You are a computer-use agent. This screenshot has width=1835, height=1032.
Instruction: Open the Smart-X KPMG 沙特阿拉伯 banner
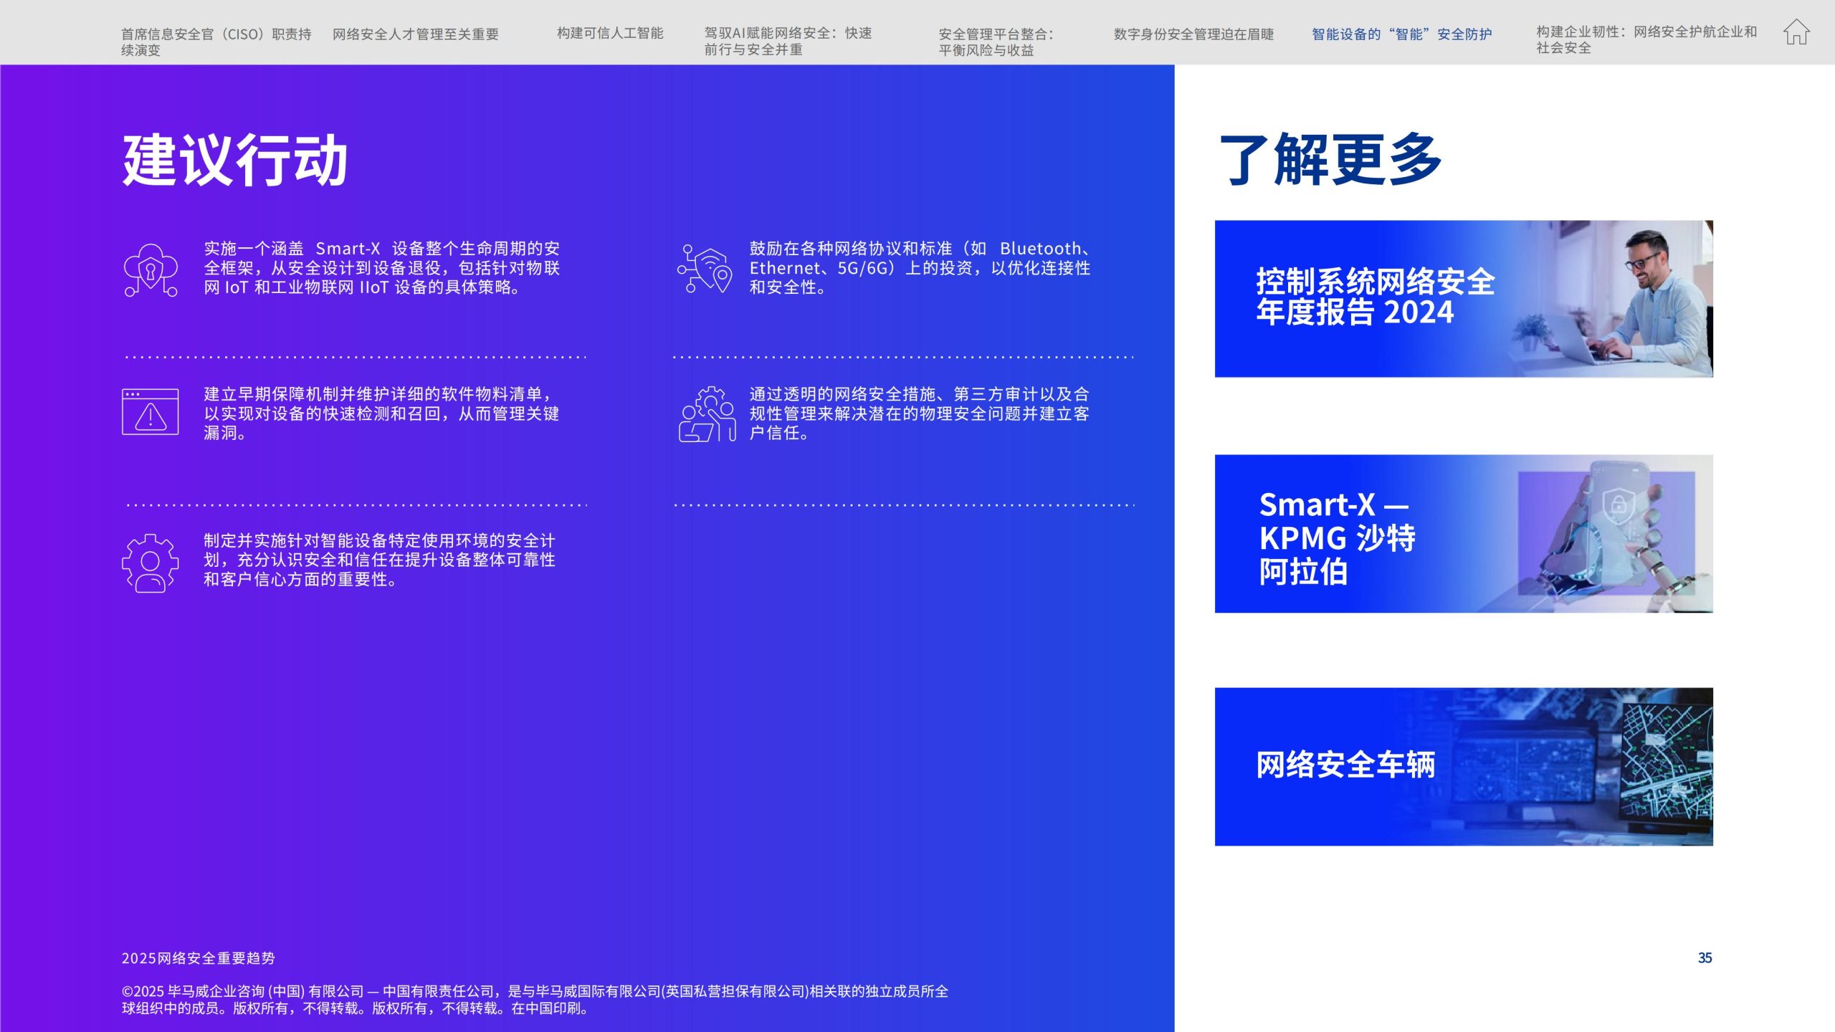(1337, 537)
